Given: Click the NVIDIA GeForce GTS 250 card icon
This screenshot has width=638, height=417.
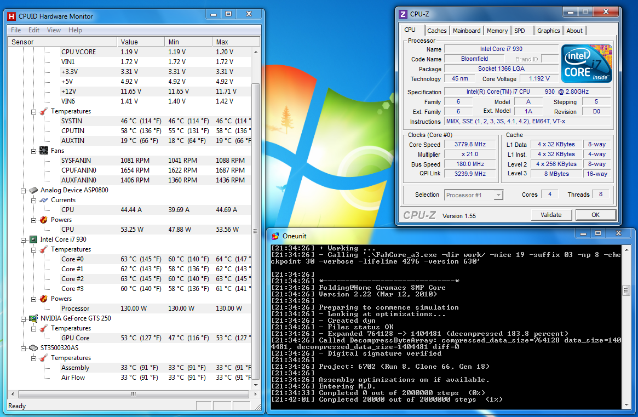Looking at the screenshot, I should [x=33, y=318].
